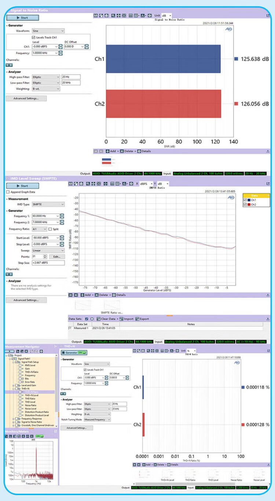275x501 pixels.
Task: Click the Export icon in the Data Sets bar
Action: coord(137,319)
